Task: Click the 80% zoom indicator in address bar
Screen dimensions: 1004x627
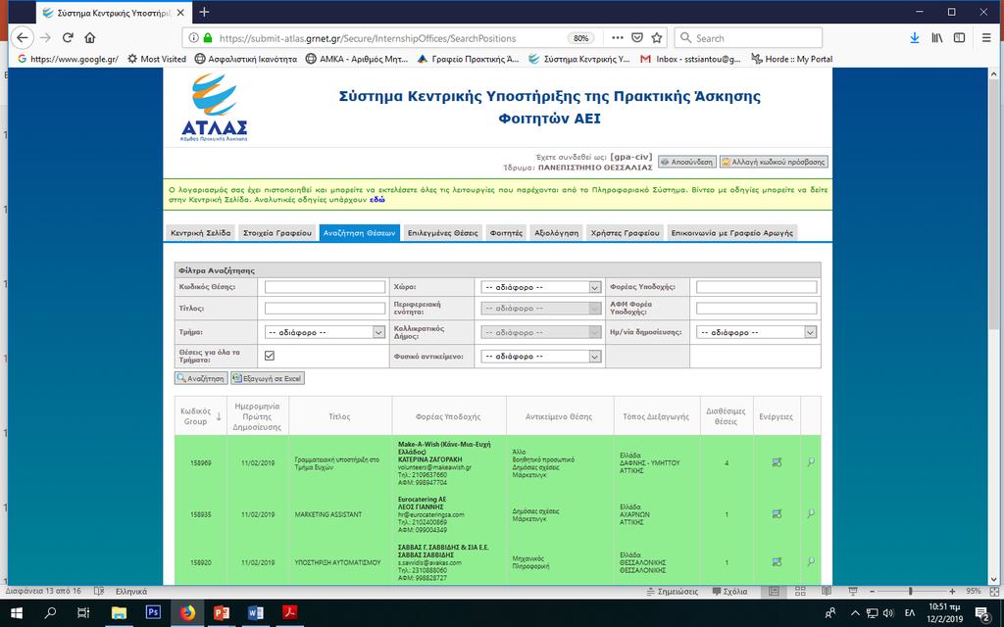Action: (580, 38)
